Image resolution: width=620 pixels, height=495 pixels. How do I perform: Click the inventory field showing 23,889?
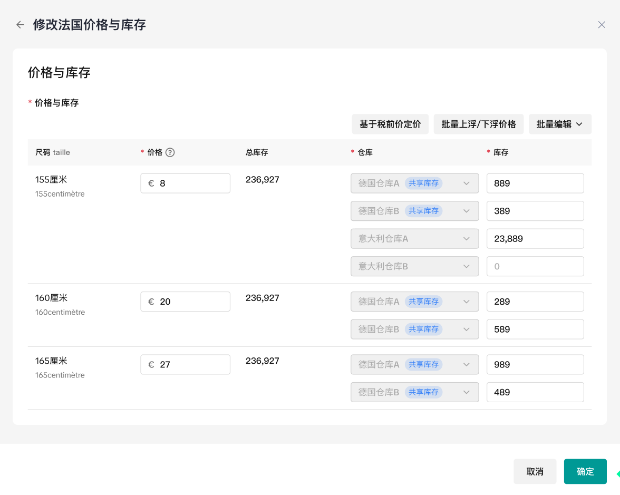(x=535, y=239)
